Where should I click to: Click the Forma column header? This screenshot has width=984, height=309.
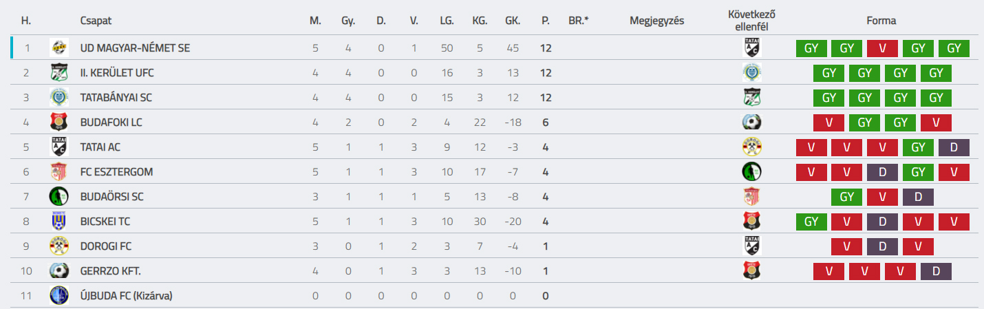[881, 21]
